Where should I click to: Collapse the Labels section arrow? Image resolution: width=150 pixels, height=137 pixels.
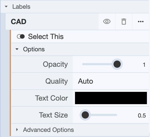click(x=6, y=7)
